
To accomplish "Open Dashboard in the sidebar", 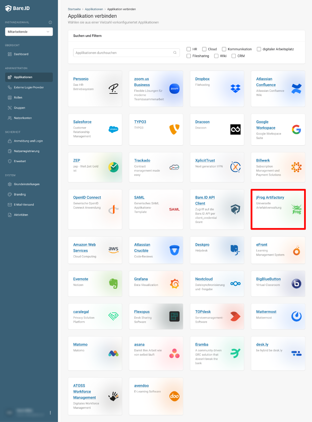I will click(29, 54).
